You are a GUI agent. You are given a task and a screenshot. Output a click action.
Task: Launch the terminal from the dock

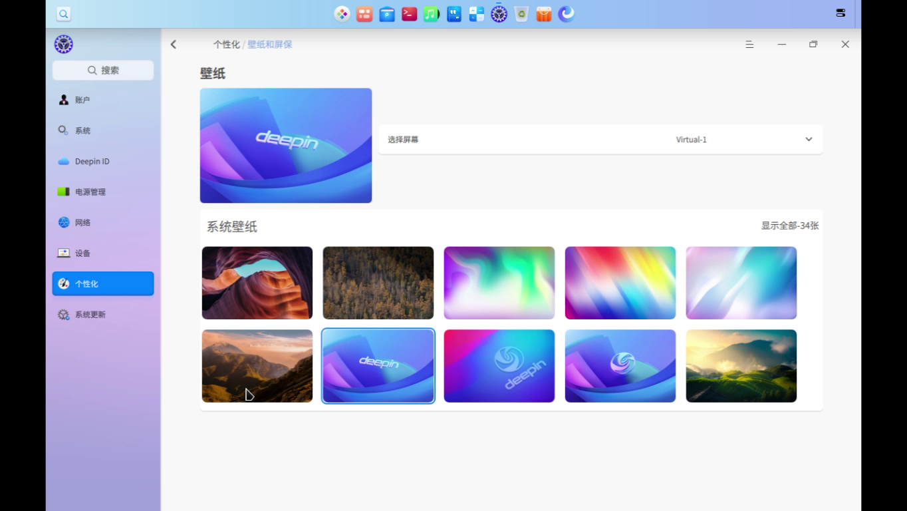(x=410, y=14)
